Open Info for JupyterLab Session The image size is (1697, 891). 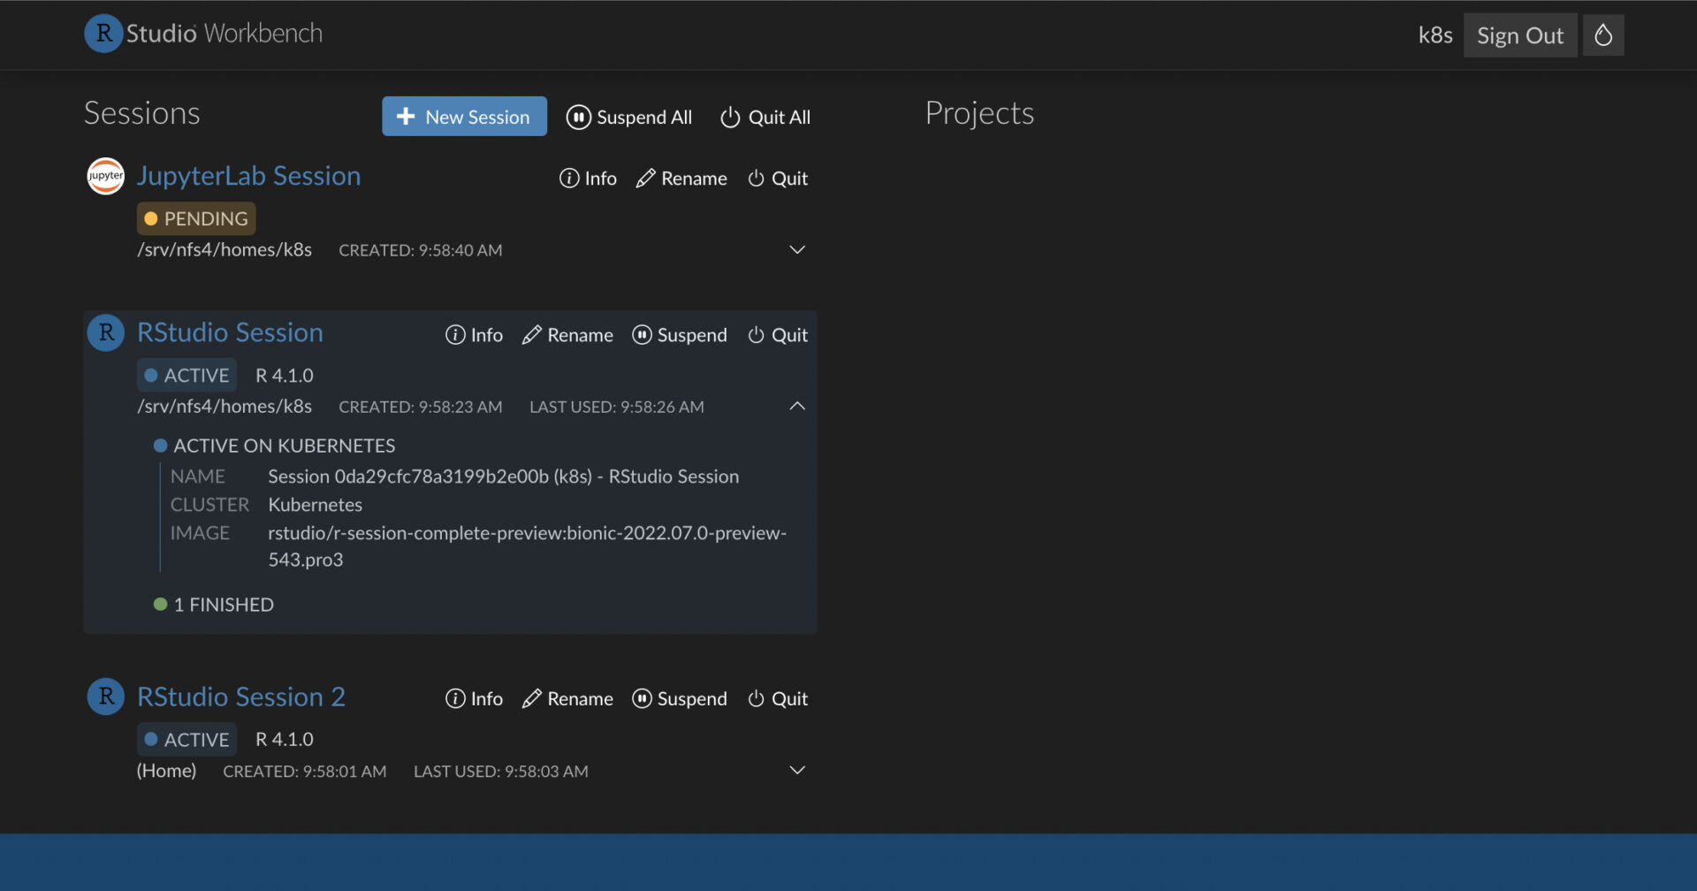tap(588, 179)
